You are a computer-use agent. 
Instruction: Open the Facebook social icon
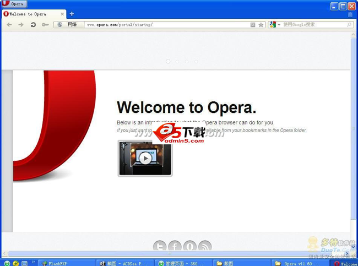pyautogui.click(x=175, y=246)
